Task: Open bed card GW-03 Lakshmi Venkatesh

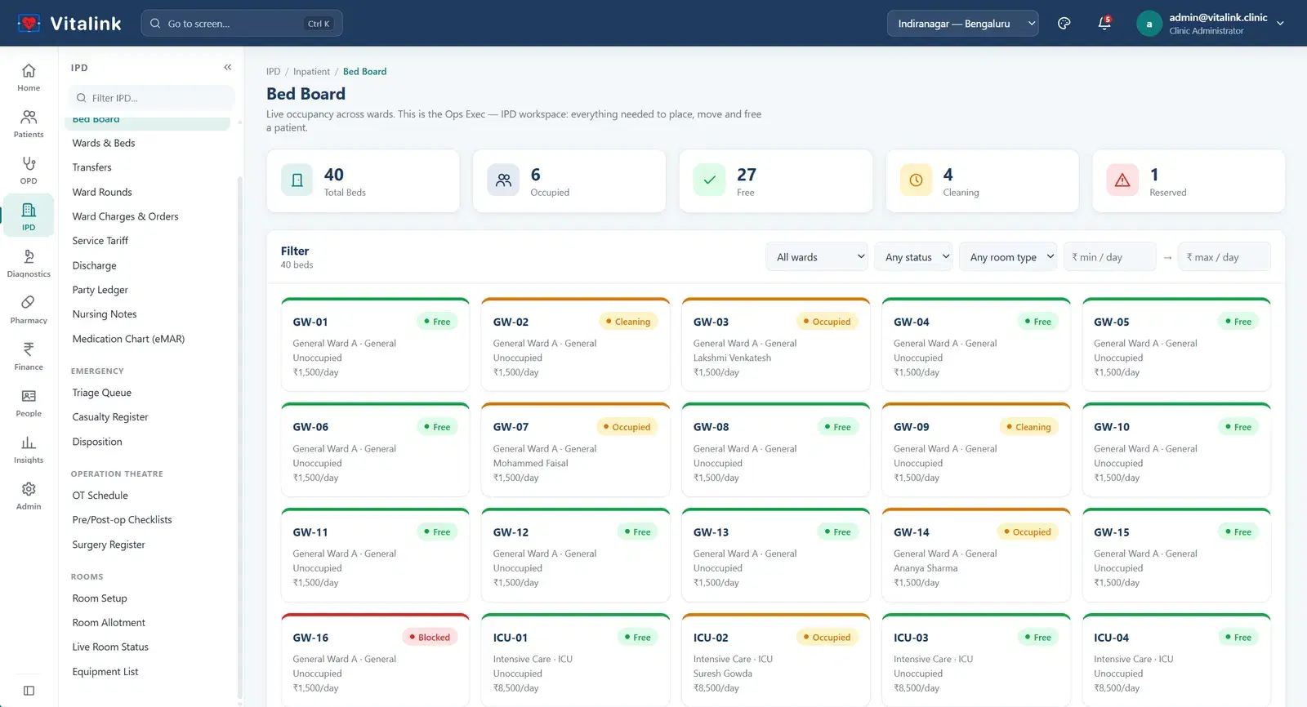Action: pyautogui.click(x=776, y=345)
